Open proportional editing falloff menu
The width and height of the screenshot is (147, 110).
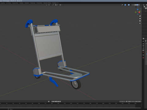[62, 5]
